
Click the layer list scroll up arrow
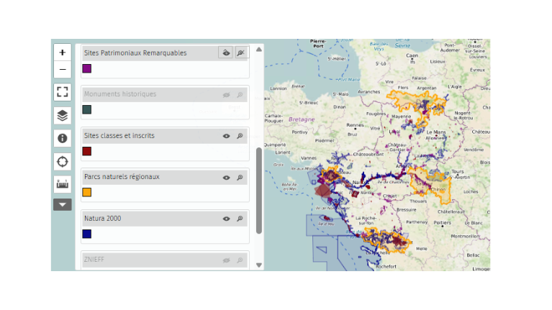[x=259, y=49]
